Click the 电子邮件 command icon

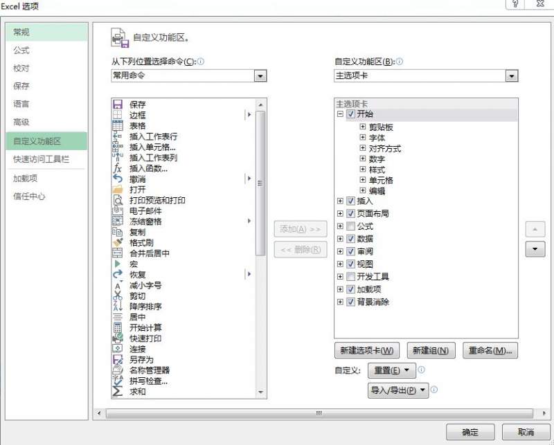117,210
